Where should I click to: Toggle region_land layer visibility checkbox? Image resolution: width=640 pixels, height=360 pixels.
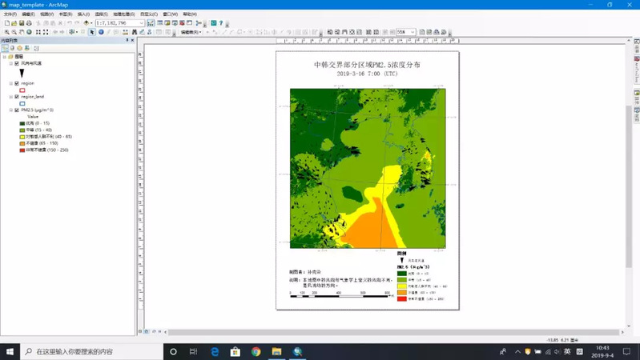click(x=17, y=97)
